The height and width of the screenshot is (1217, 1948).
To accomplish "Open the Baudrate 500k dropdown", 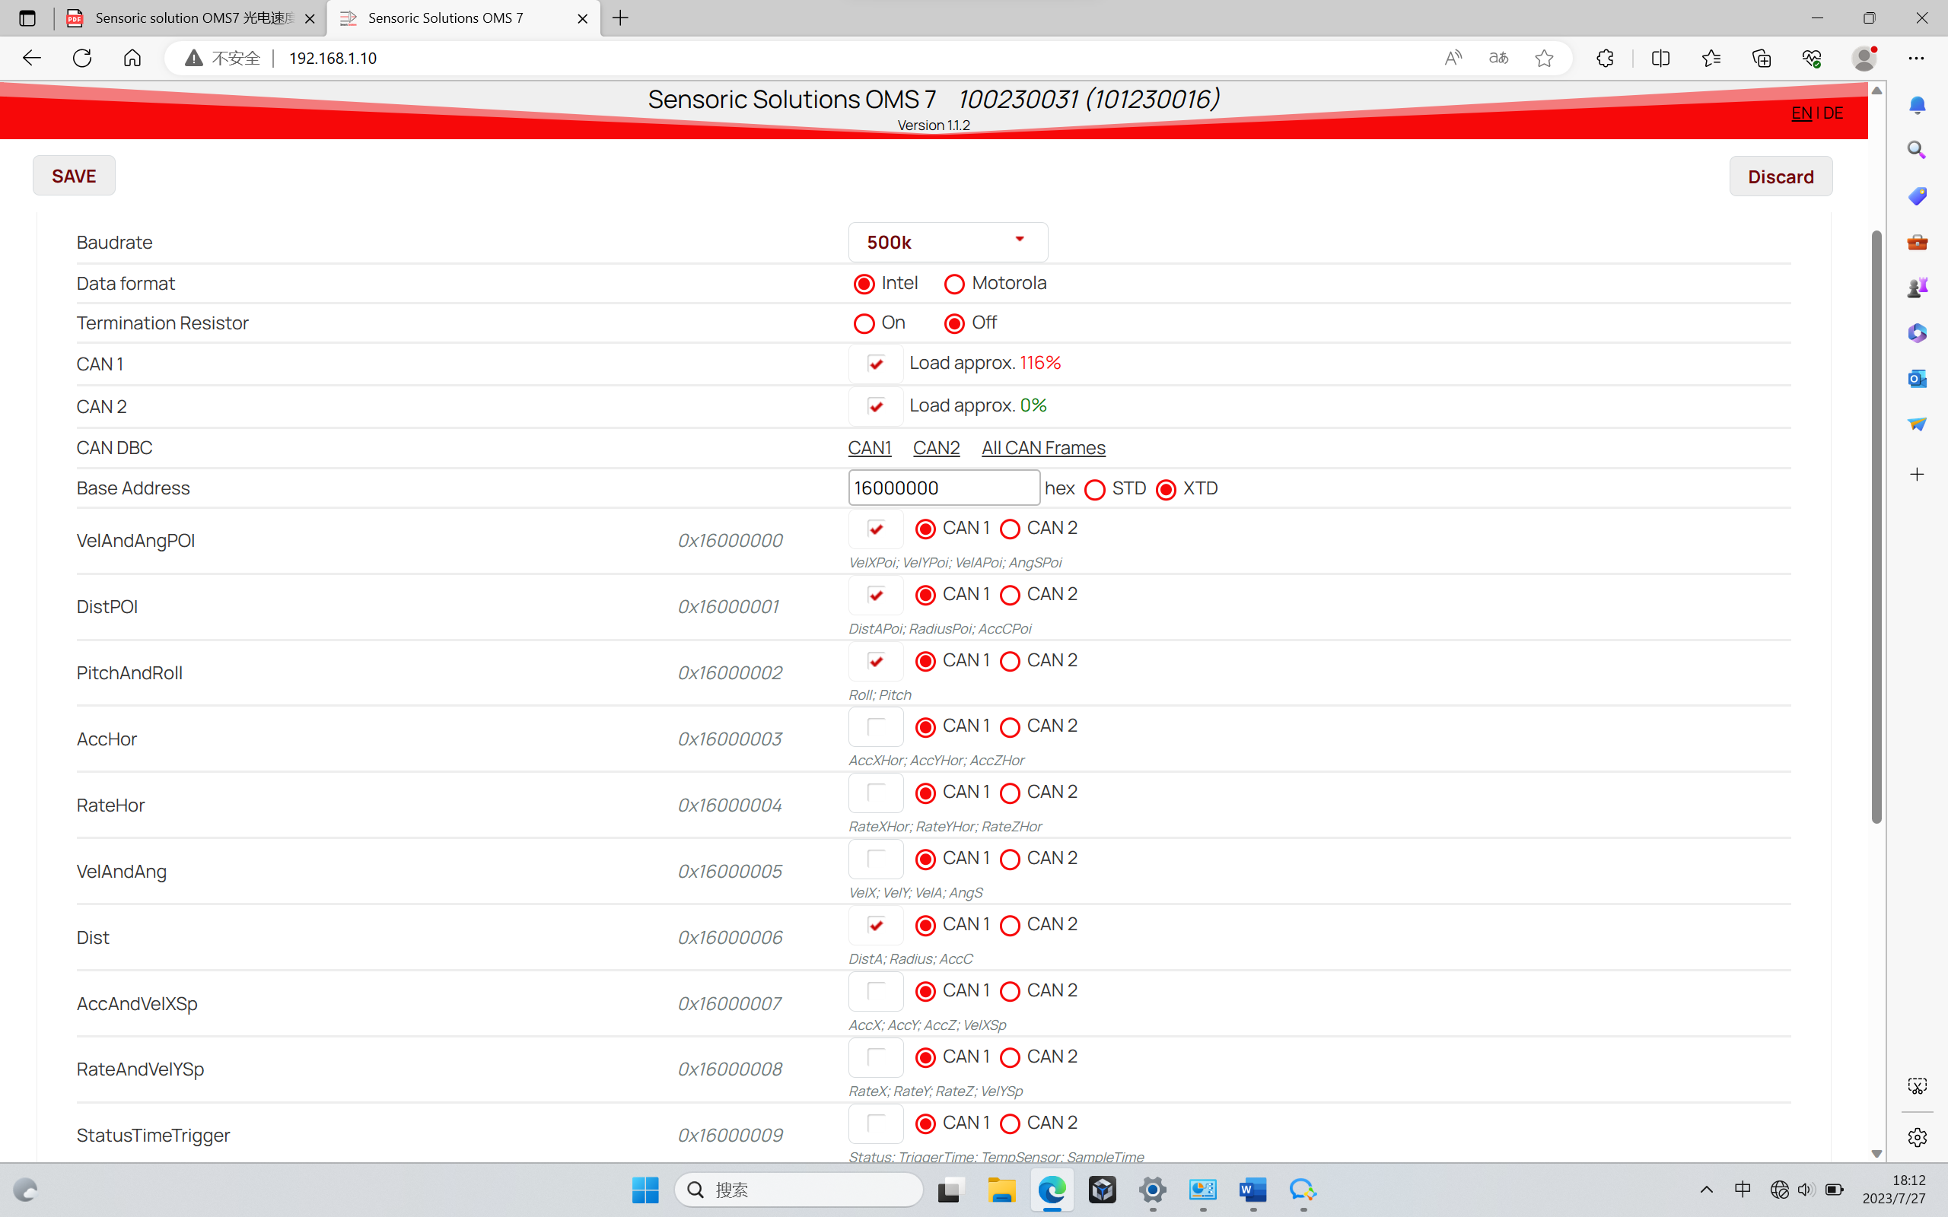I will [x=947, y=243].
